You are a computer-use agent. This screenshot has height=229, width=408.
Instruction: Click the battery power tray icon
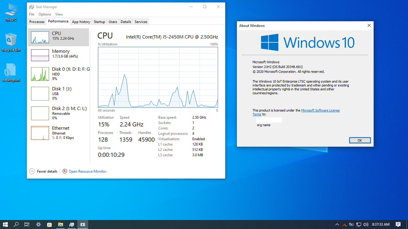(352, 225)
